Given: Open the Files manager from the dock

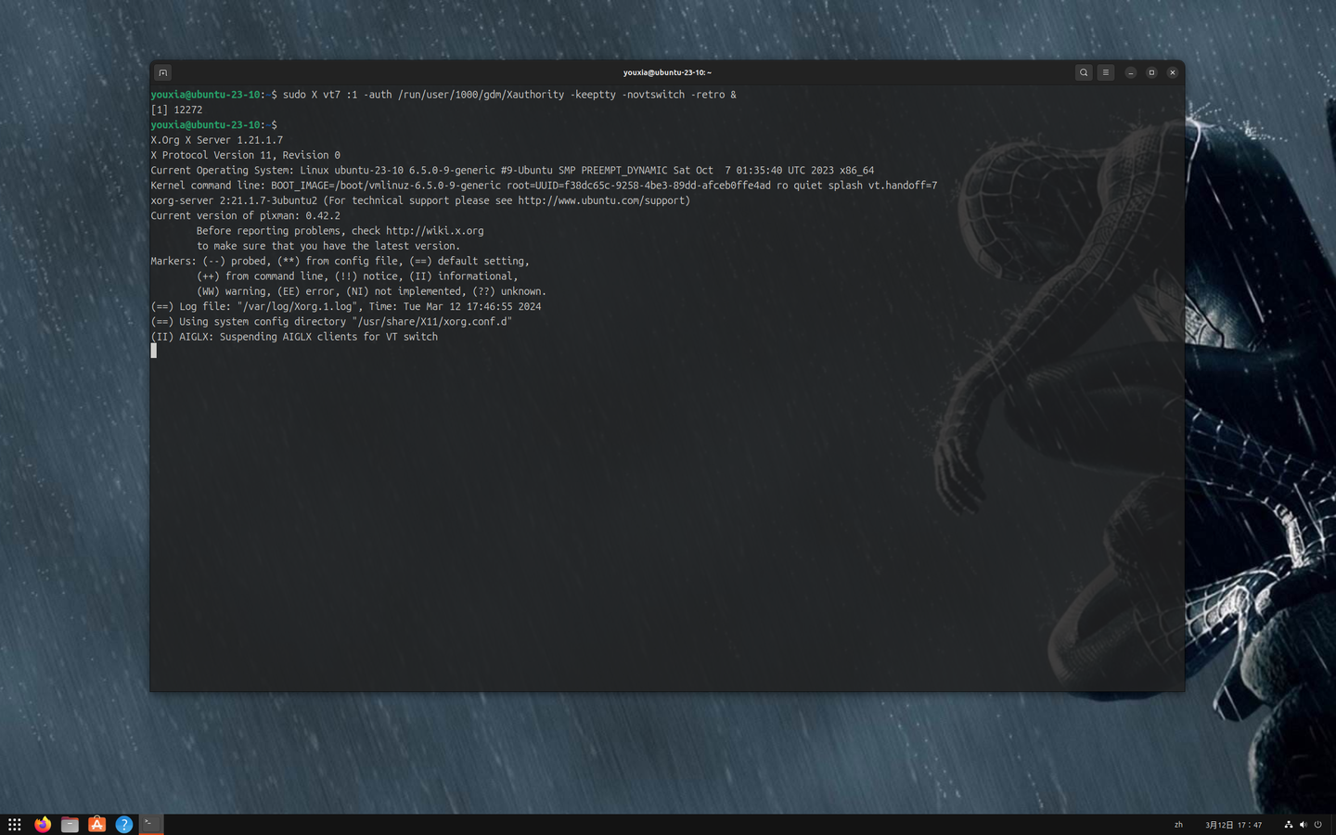Looking at the screenshot, I should 70,824.
